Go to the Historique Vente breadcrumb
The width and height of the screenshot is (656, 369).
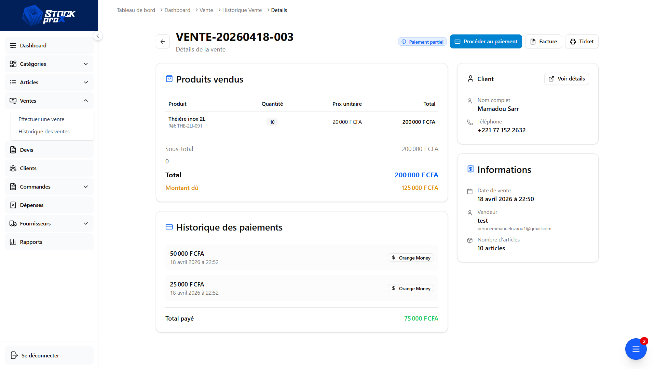(x=242, y=10)
